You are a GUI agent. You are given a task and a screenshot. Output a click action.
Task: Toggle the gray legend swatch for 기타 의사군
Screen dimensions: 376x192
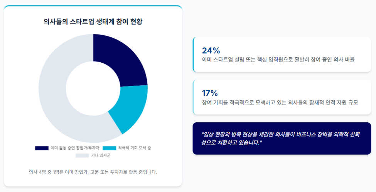point(82,155)
